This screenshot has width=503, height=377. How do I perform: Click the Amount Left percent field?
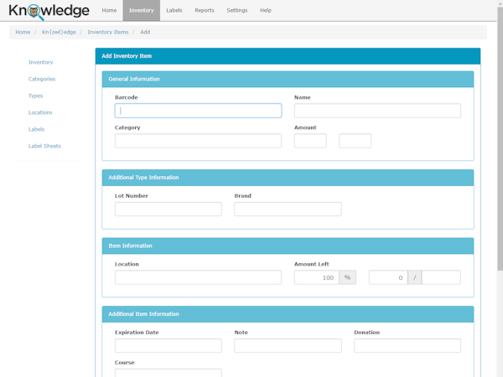click(317, 277)
